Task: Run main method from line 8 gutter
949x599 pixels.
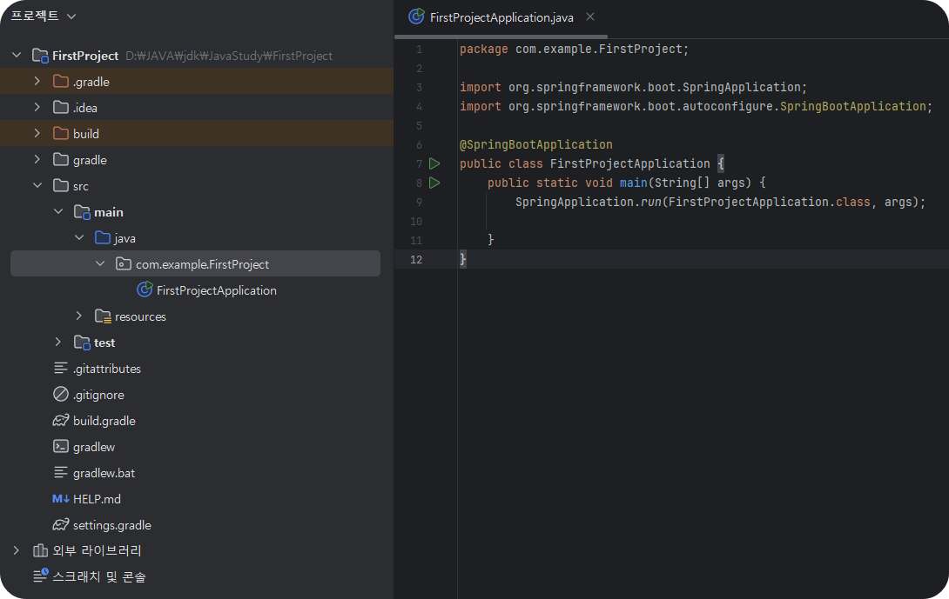Action: click(x=434, y=183)
